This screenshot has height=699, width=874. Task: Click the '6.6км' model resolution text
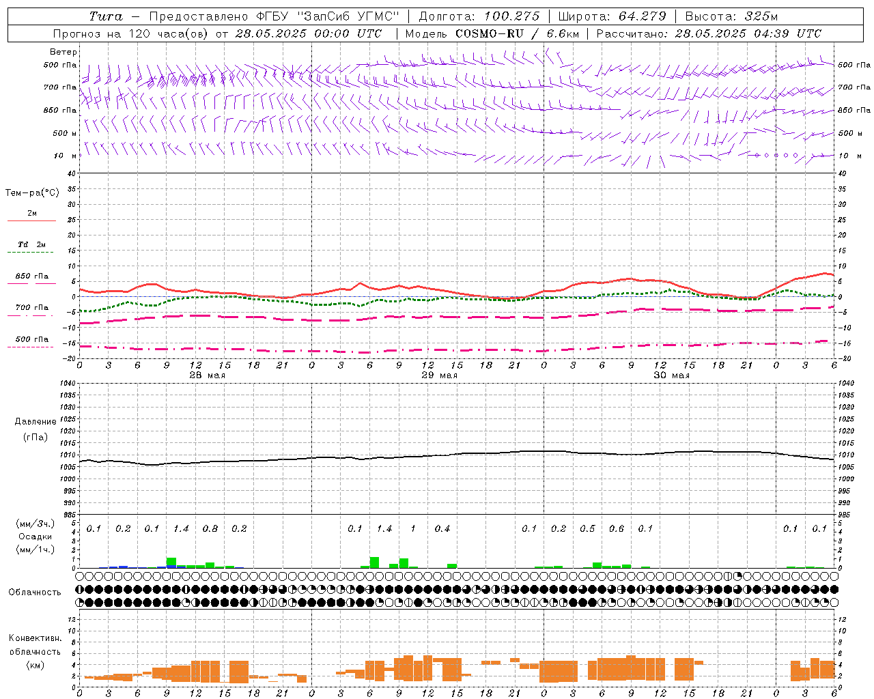click(x=563, y=33)
